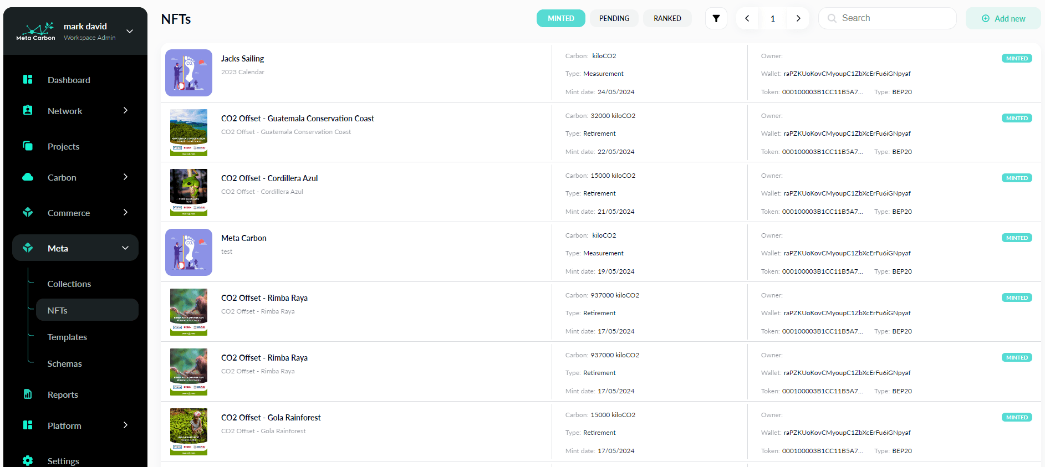Open Settings via the gear icon

coord(28,460)
